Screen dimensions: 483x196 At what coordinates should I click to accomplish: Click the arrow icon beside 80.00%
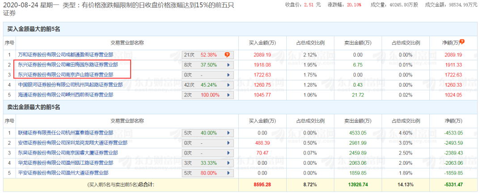coord(229,173)
